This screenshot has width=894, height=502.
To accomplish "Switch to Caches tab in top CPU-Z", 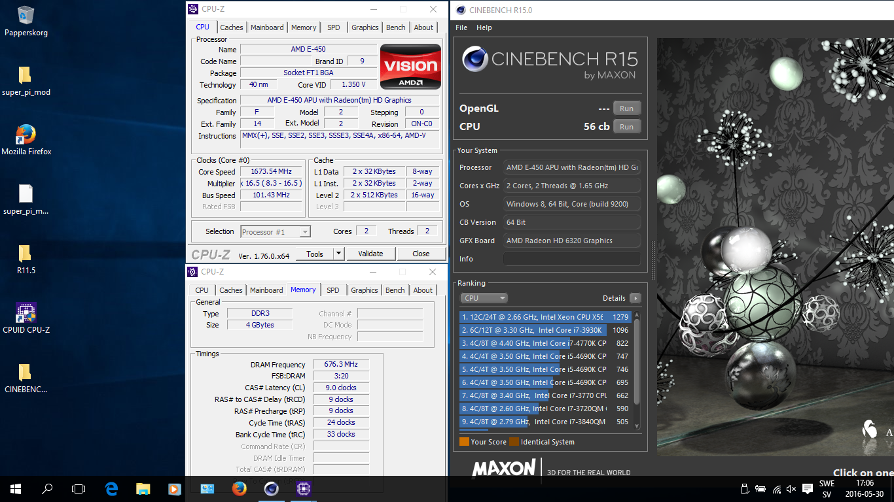I will [231, 27].
